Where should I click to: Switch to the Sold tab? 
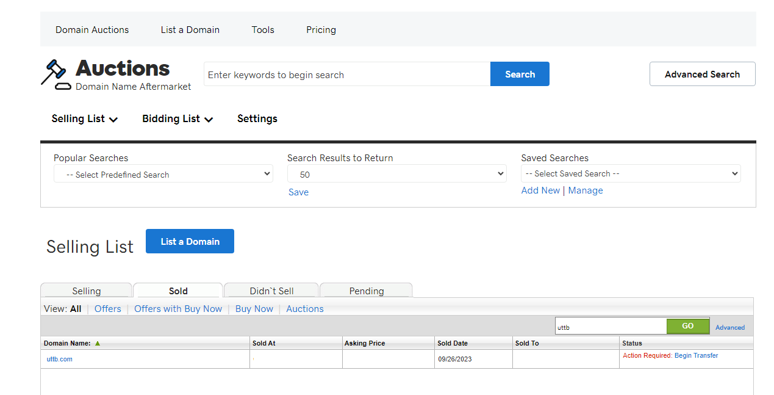coord(178,291)
